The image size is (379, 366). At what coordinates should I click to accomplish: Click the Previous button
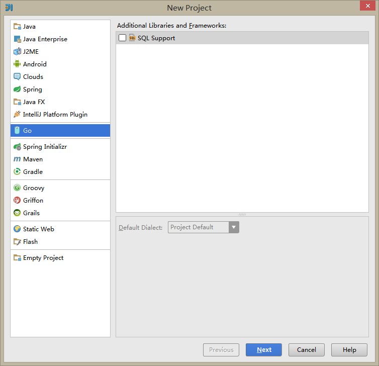221,350
